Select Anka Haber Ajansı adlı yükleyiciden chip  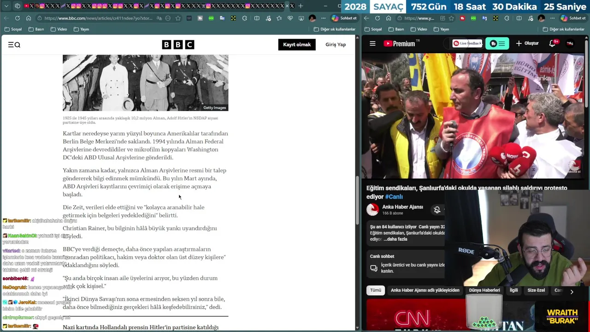pyautogui.click(x=425, y=290)
